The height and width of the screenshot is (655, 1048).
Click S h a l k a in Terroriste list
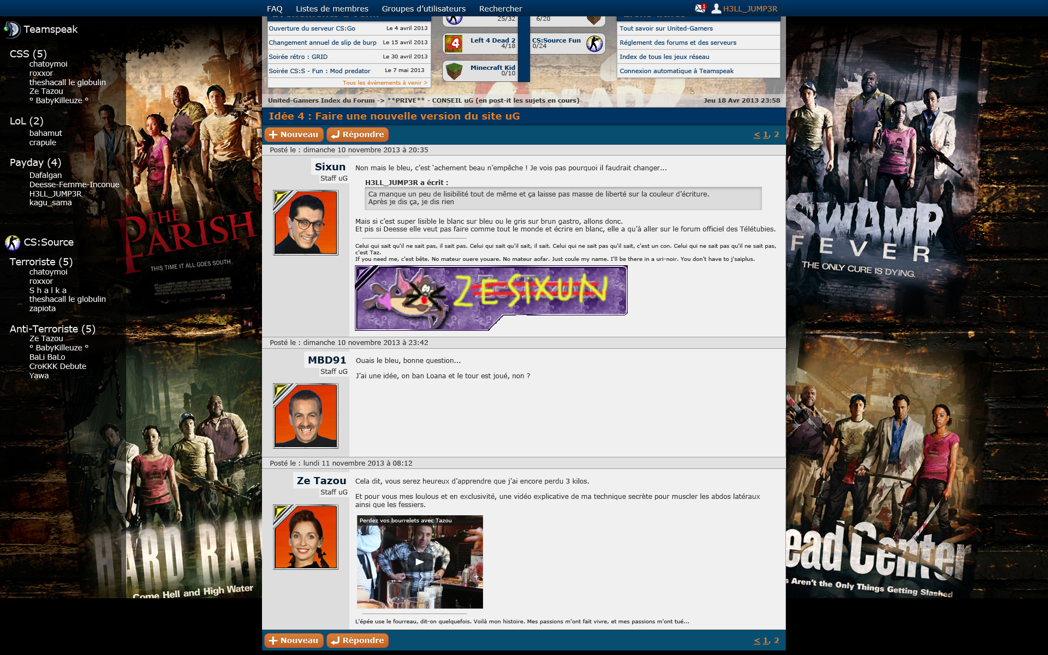tap(48, 290)
